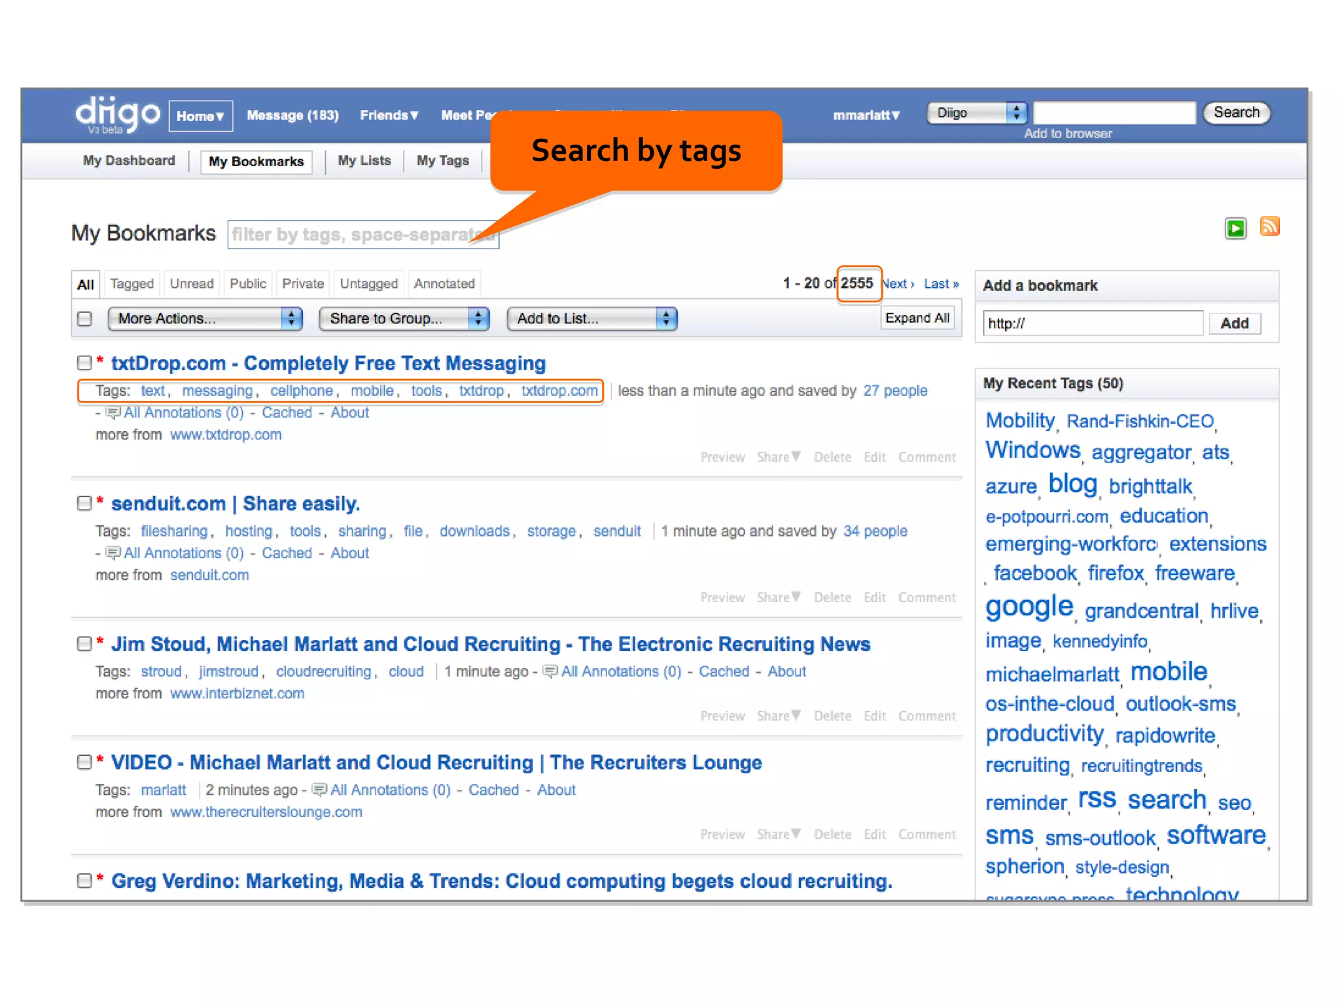Open the Add to List dropdown

tap(592, 319)
